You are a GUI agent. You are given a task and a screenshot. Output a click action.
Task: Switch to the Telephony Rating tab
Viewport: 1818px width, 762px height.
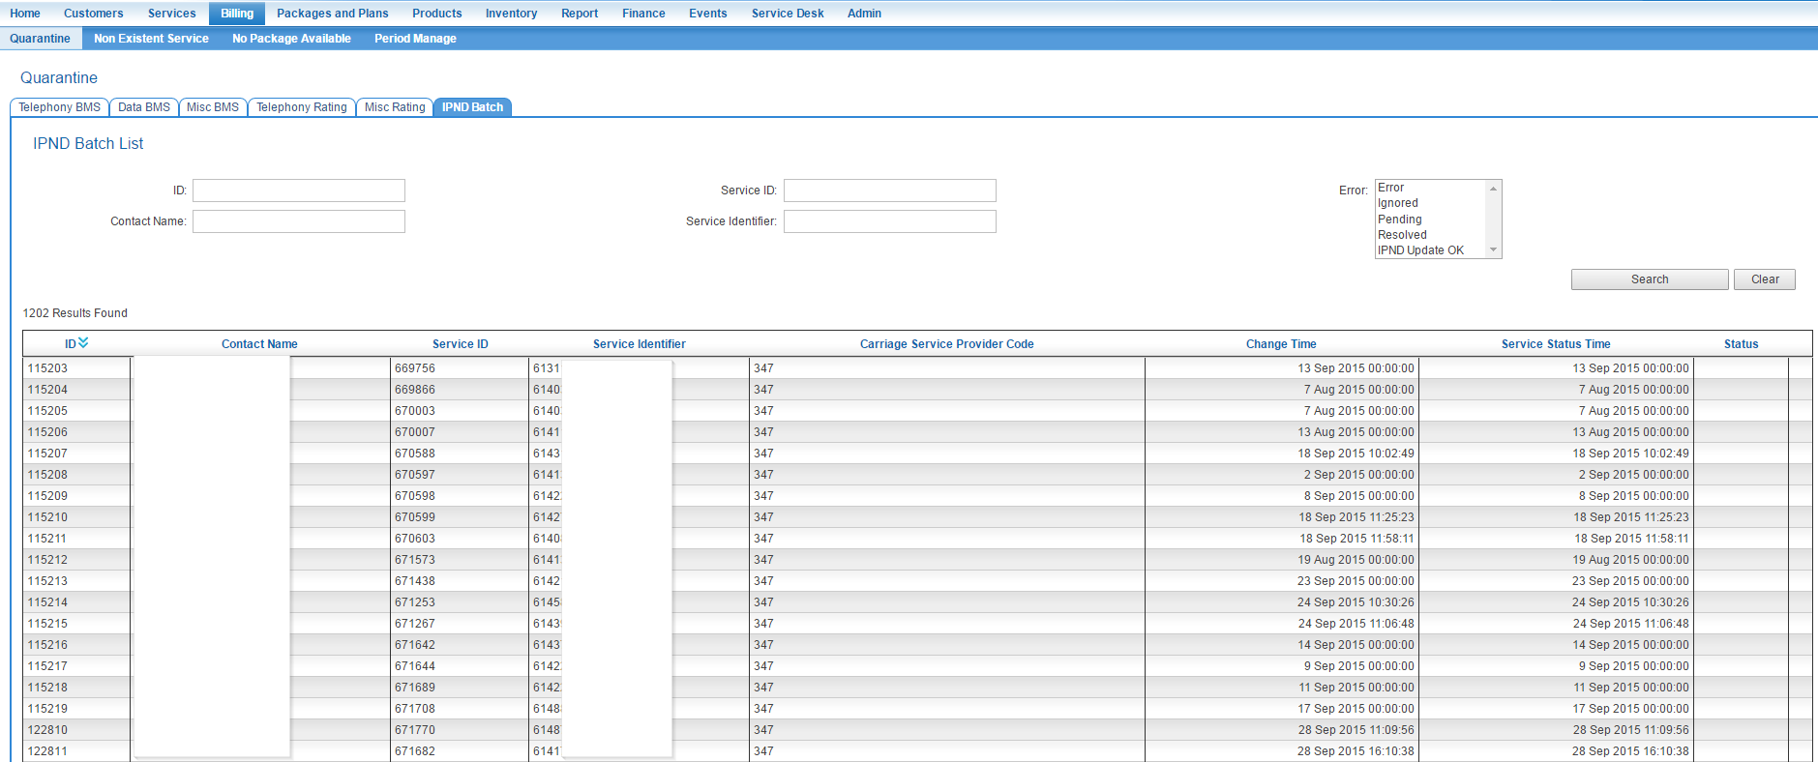tap(301, 107)
